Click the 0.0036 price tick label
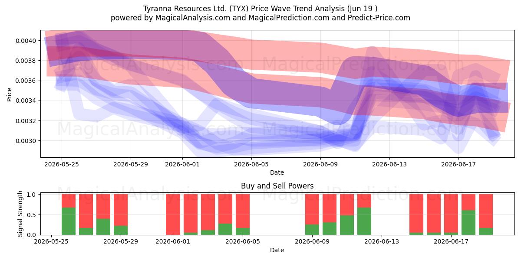 pyautogui.click(x=27, y=81)
